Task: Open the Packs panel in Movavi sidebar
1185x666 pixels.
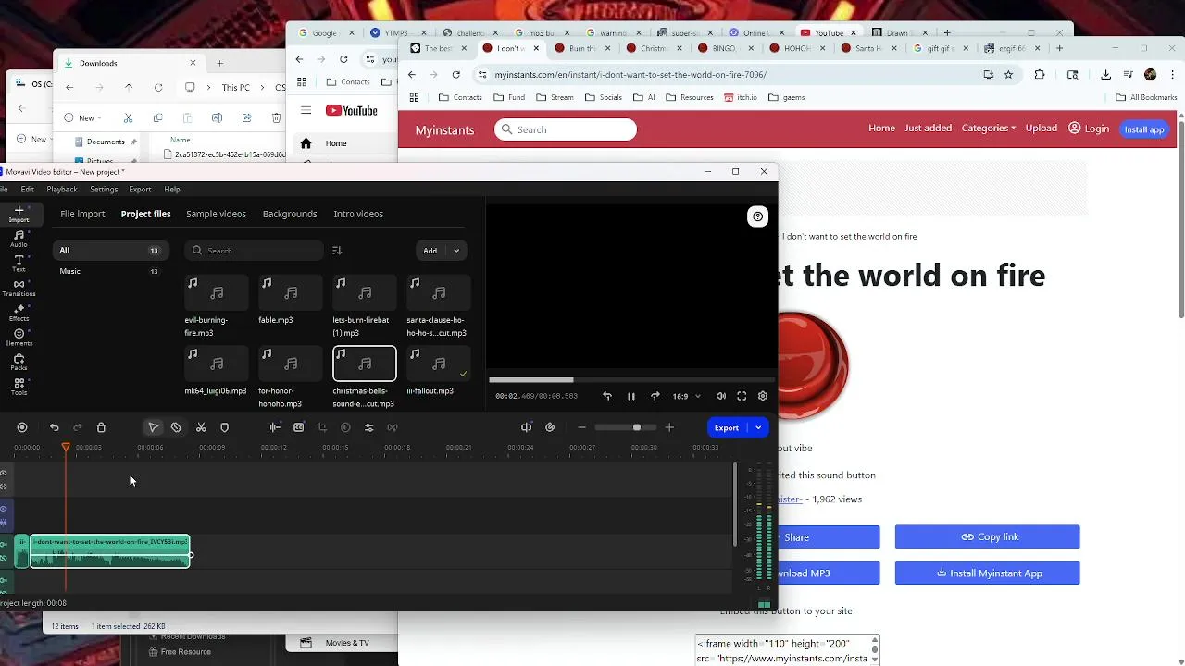Action: 19,362
